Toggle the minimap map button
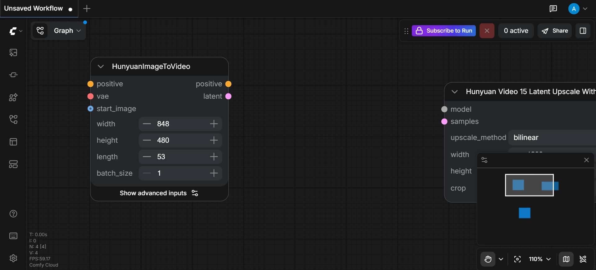596x270 pixels. (x=566, y=259)
